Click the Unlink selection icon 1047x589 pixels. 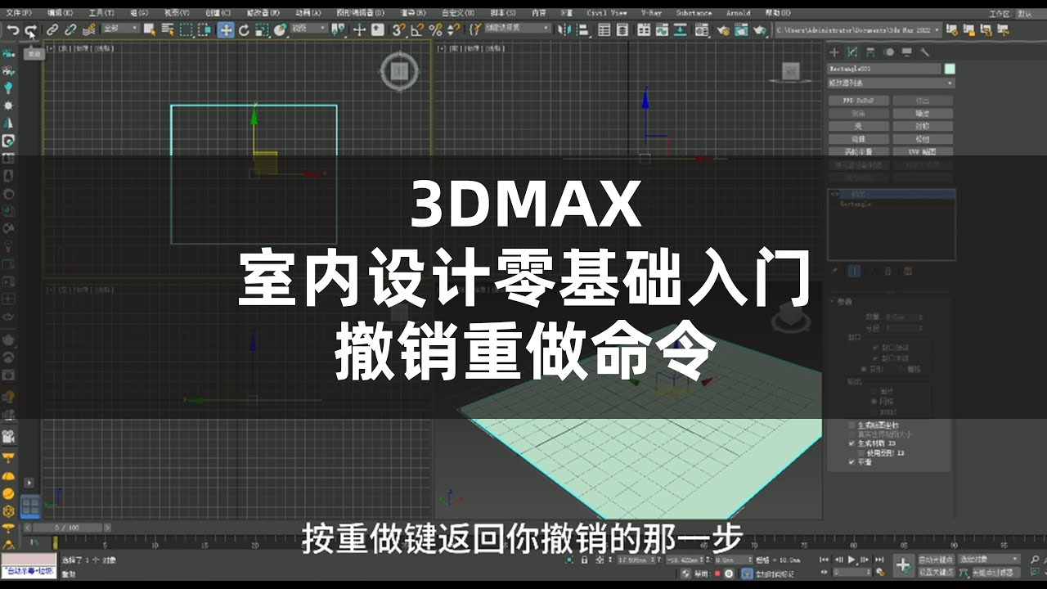[70, 29]
